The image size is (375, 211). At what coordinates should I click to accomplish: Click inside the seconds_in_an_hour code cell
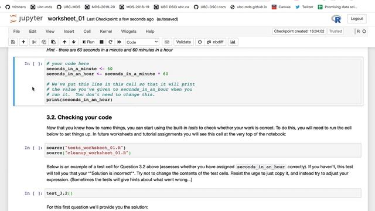tap(203, 81)
